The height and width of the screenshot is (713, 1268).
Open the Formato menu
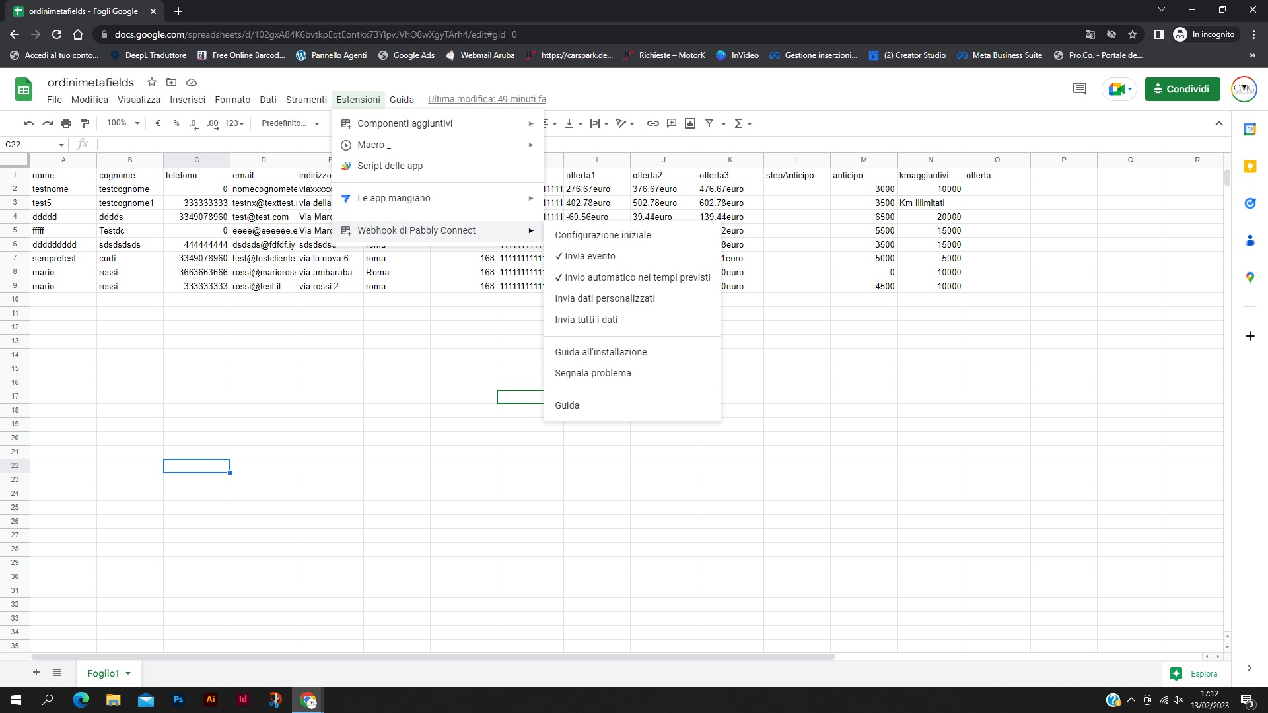tap(232, 100)
